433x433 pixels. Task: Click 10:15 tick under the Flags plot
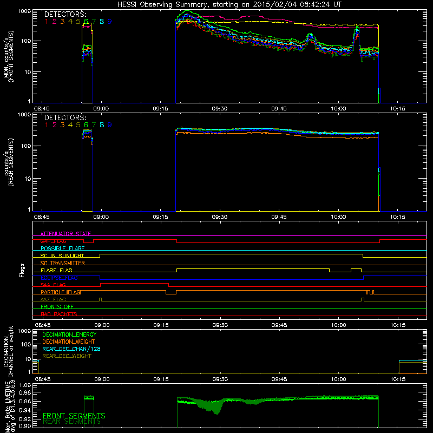point(398,325)
